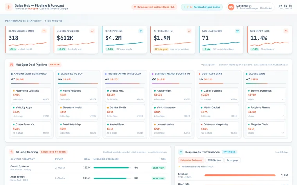Click the Data source: HubSpot Sales Hub pill
Viewport: 297px width, 185px height.
tap(154, 7)
